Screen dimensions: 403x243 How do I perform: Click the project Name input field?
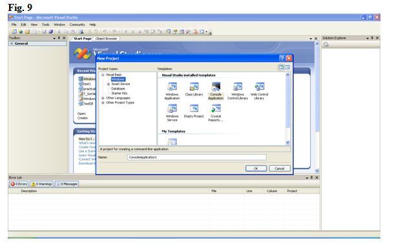pos(196,157)
